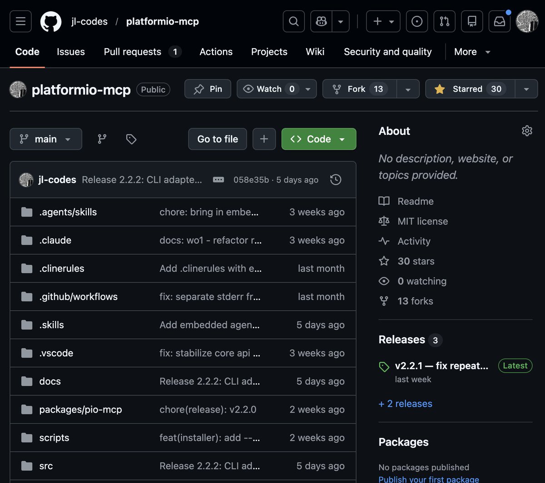View the MIT license link
Screen dimensions: 545x483
(x=413, y=221)
